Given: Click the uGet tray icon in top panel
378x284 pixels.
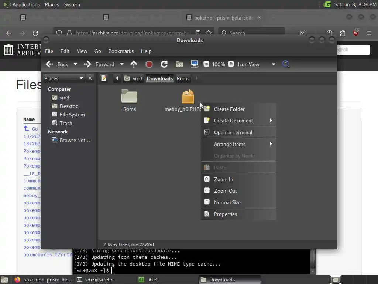Looking at the screenshot, I should (327, 4).
